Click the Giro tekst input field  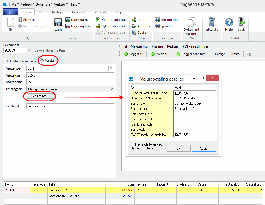coord(70,106)
